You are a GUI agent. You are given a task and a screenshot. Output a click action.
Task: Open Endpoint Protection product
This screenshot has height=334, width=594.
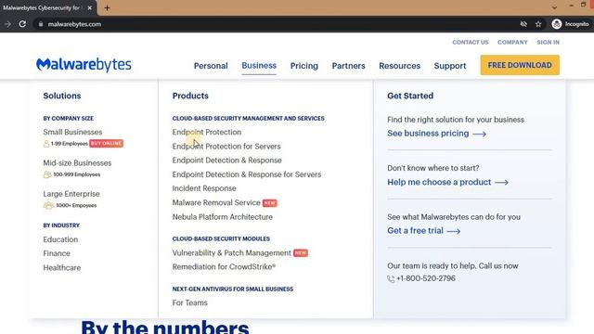[x=206, y=132]
